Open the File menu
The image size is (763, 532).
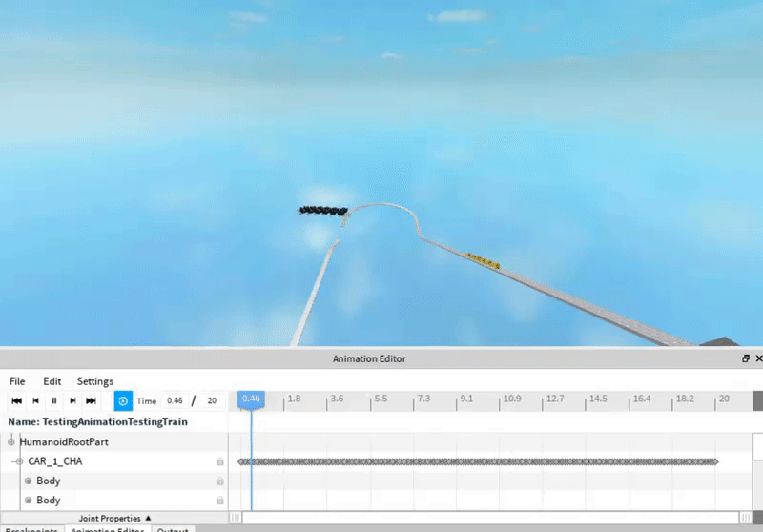coord(17,381)
